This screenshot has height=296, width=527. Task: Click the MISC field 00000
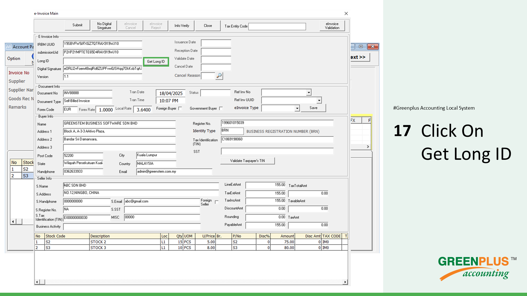coord(162,218)
